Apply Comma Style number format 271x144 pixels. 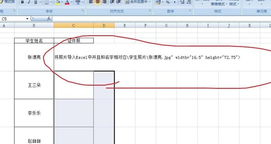174,2
